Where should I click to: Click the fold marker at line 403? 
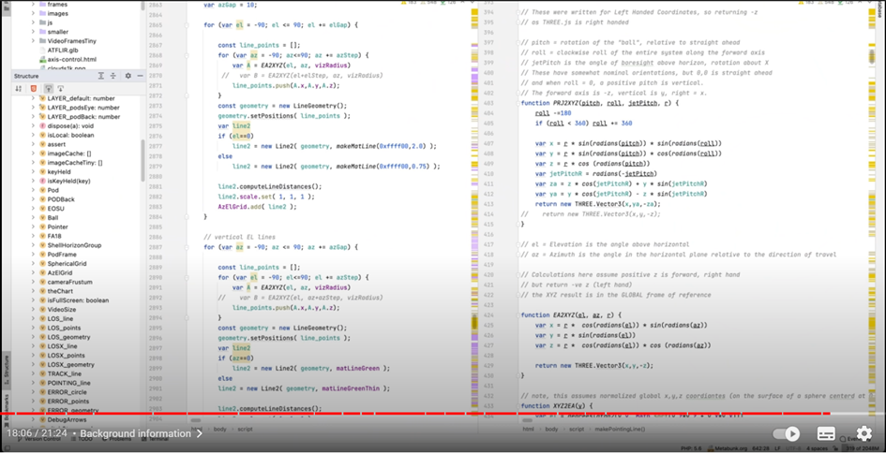(x=518, y=103)
